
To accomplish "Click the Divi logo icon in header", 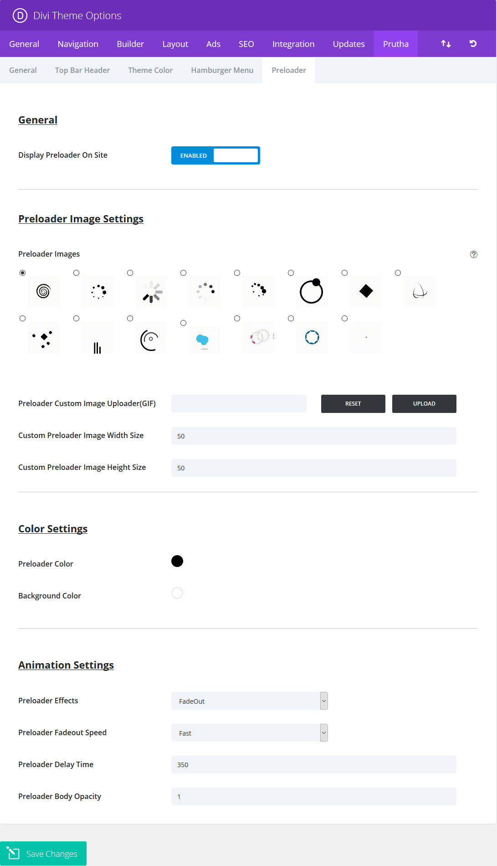I will pos(20,15).
